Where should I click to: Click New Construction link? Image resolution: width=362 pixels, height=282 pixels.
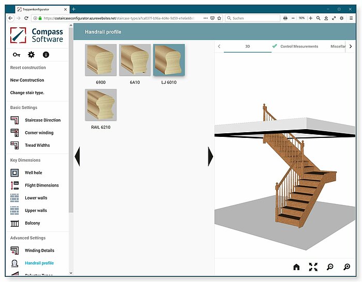pos(27,81)
